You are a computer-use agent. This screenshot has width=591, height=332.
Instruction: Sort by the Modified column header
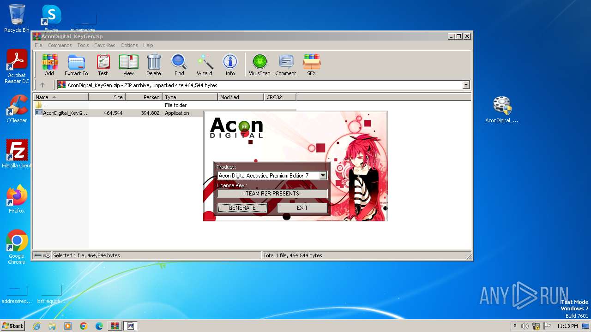pyautogui.click(x=241, y=97)
